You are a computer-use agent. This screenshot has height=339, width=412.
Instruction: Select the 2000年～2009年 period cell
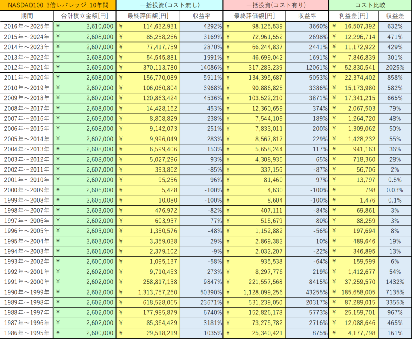27,190
